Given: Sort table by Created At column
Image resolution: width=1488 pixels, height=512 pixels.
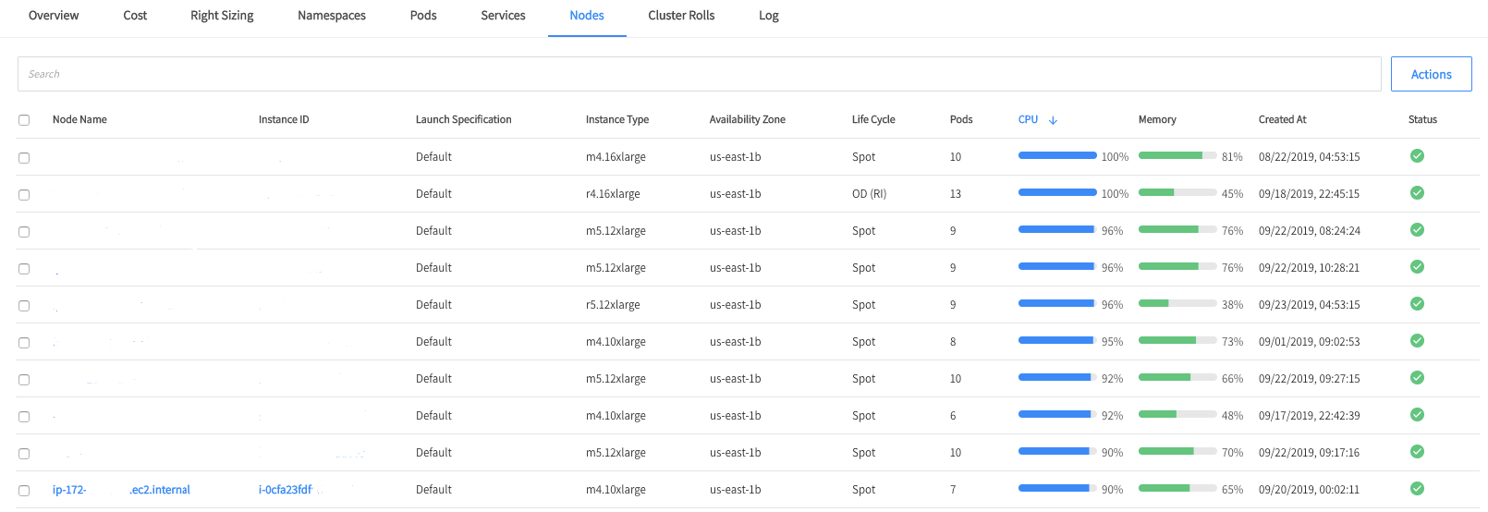Looking at the screenshot, I should (x=1281, y=119).
